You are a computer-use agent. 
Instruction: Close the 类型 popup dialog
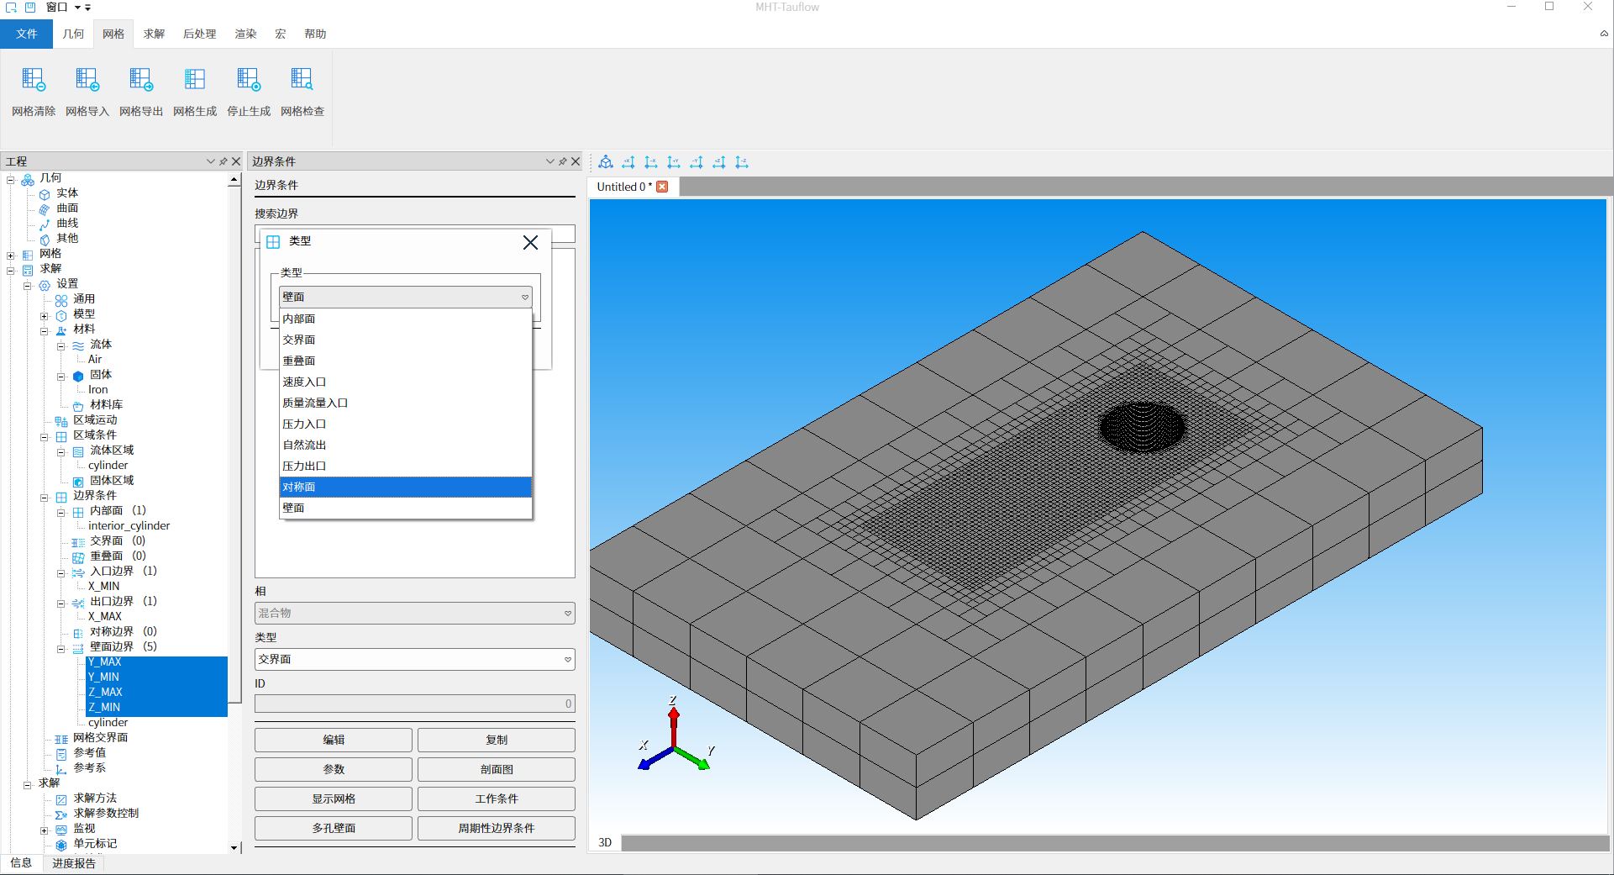[530, 243]
